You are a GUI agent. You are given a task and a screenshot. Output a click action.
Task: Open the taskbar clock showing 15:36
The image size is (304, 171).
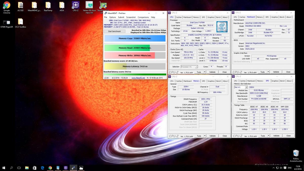click(298, 168)
